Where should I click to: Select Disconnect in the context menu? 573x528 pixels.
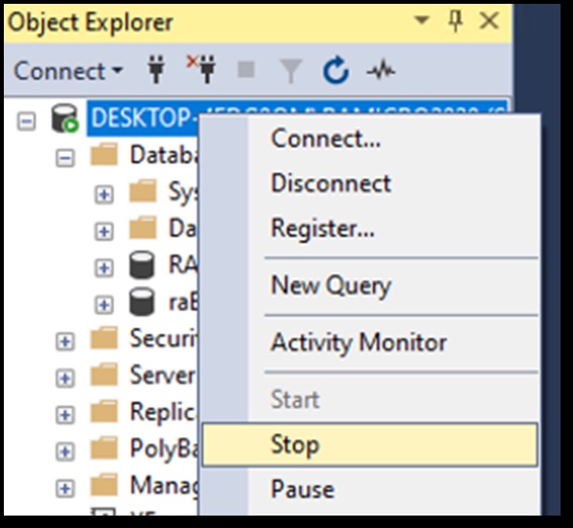coord(332,183)
